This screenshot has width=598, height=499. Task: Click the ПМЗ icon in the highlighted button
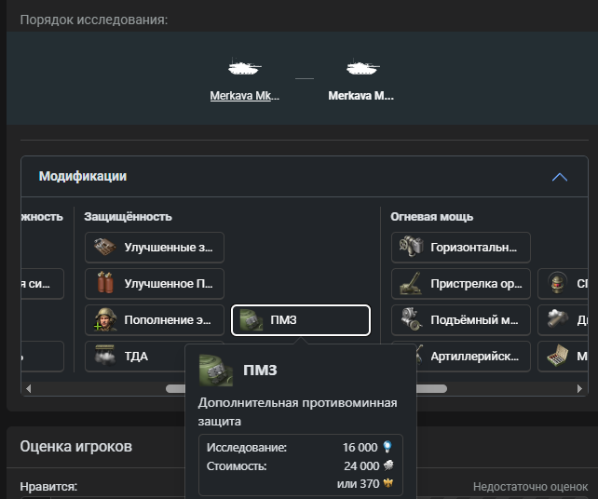tap(251, 320)
